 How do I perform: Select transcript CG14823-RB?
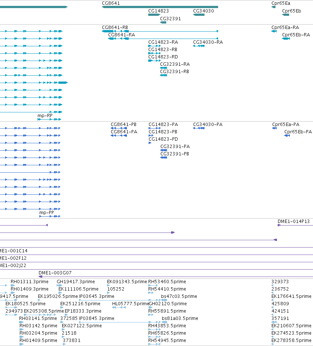coord(154,53)
